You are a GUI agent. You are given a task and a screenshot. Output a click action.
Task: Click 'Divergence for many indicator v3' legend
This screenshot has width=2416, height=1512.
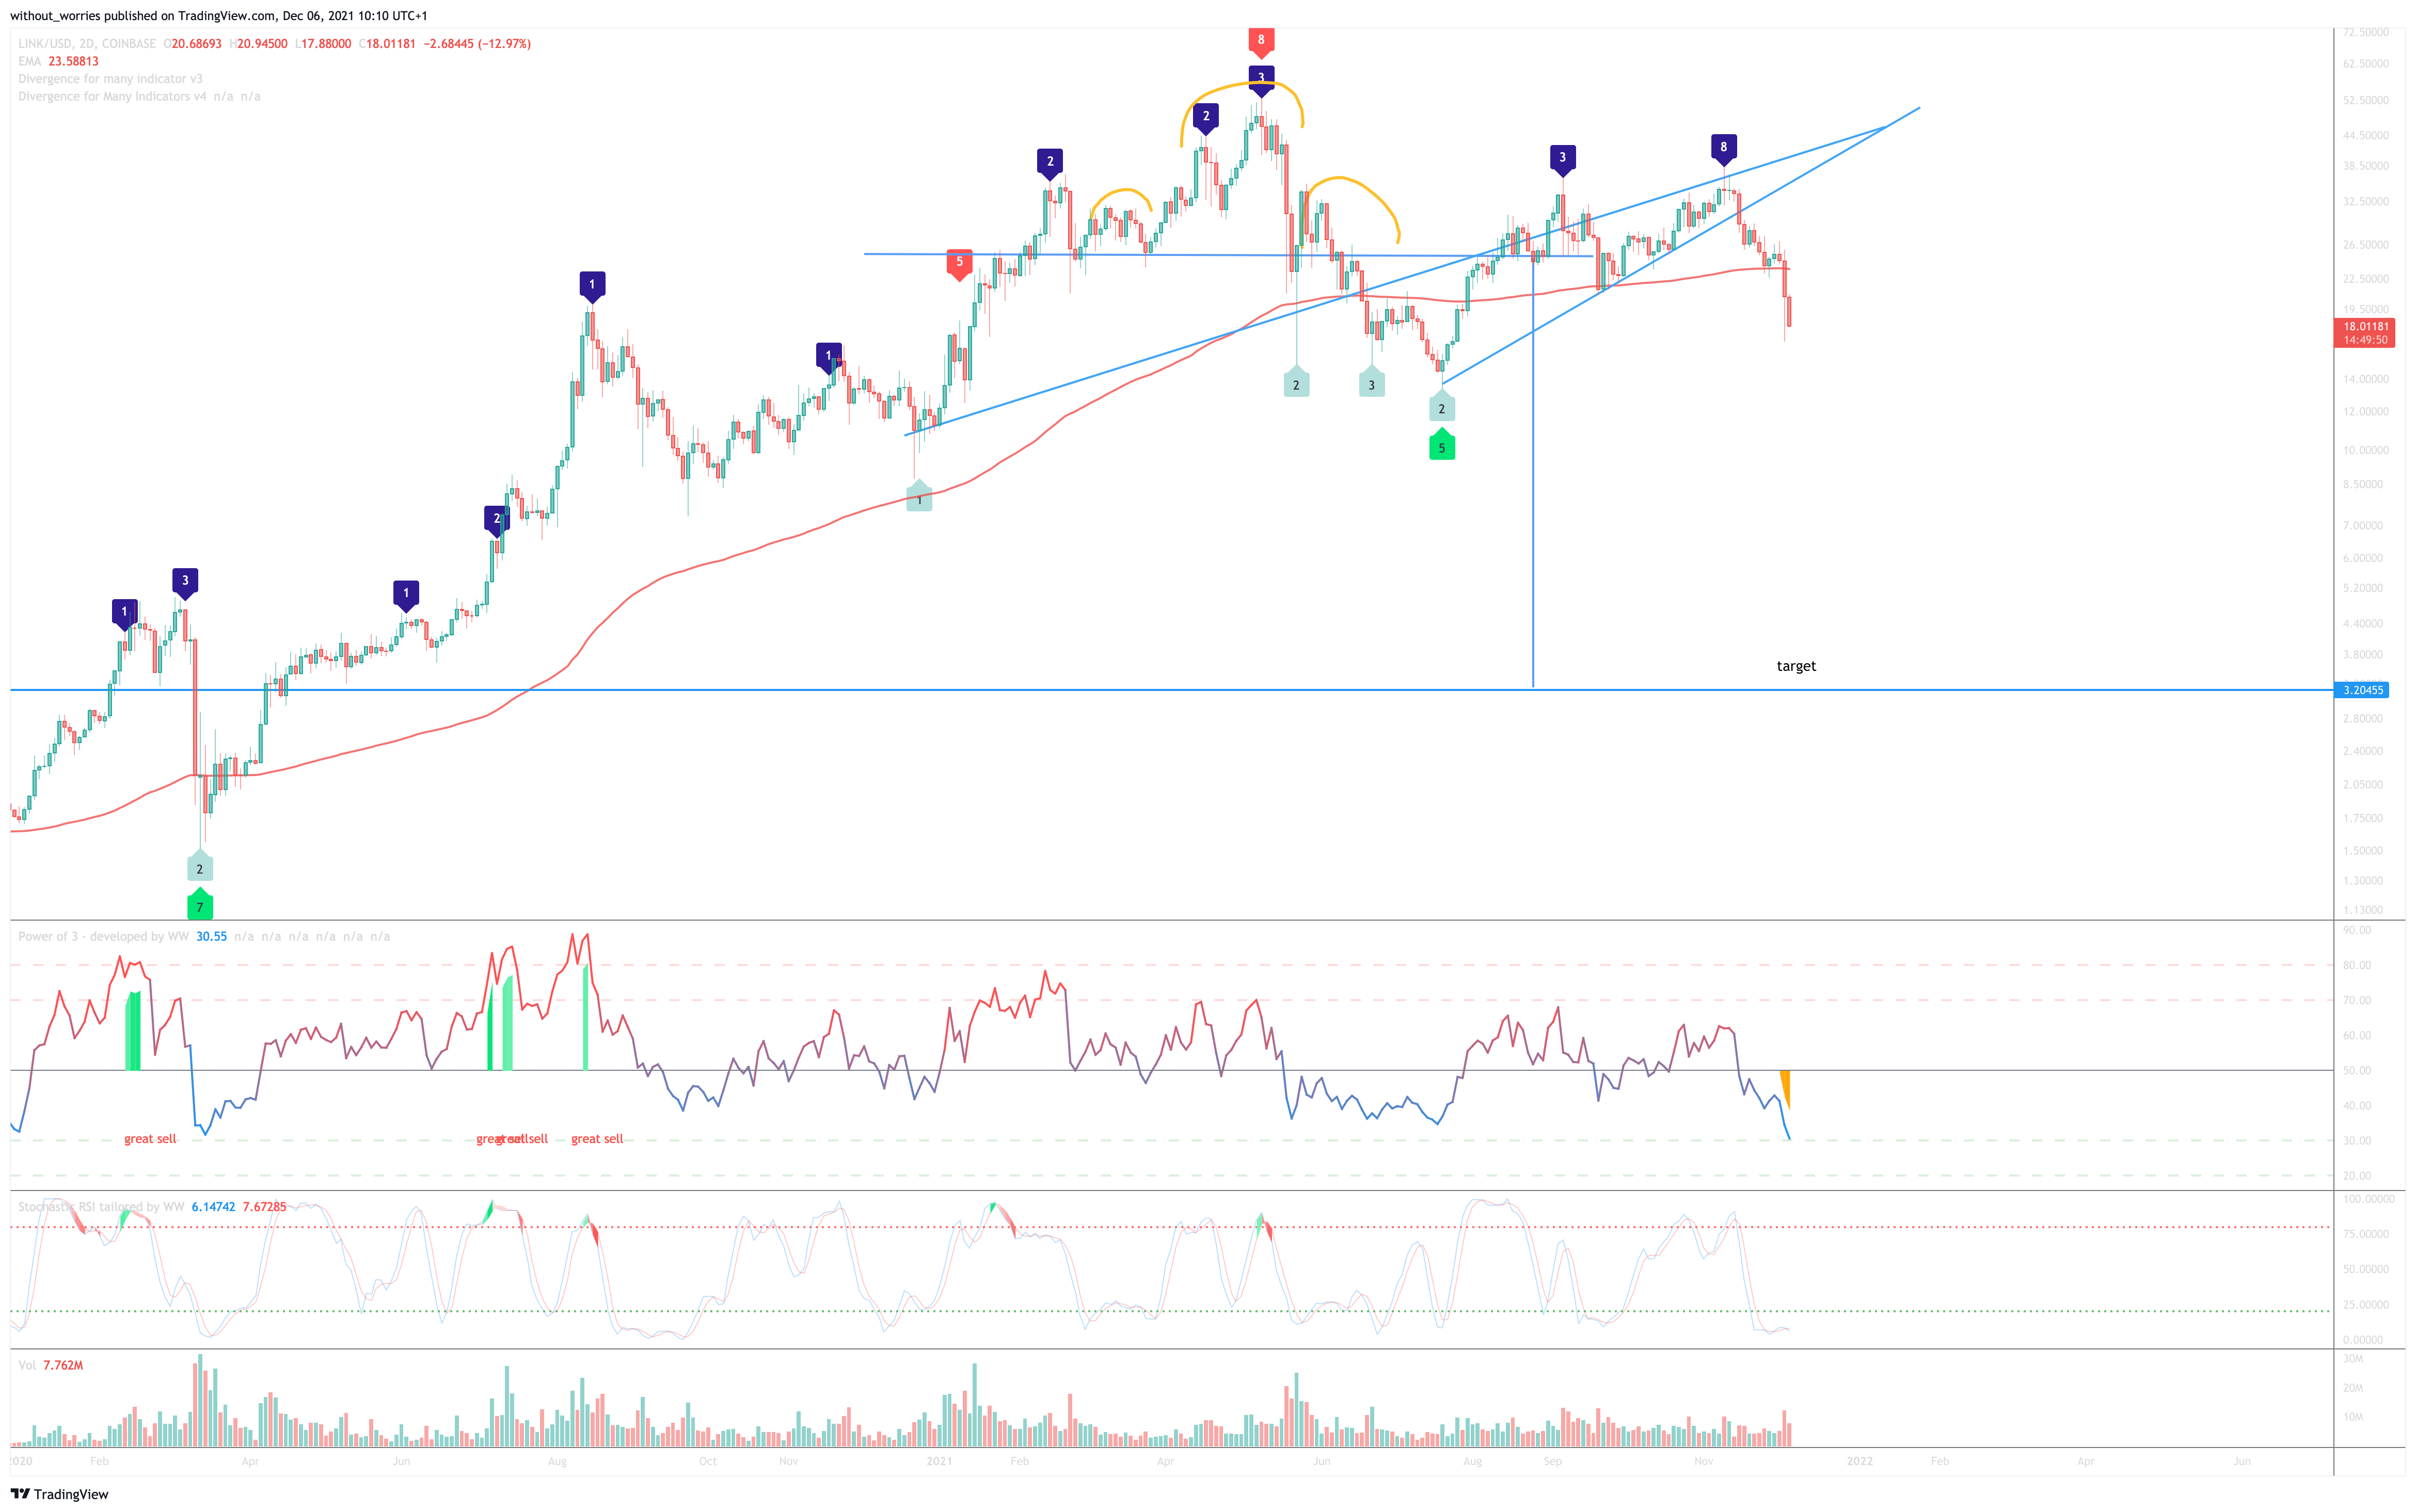click(110, 79)
